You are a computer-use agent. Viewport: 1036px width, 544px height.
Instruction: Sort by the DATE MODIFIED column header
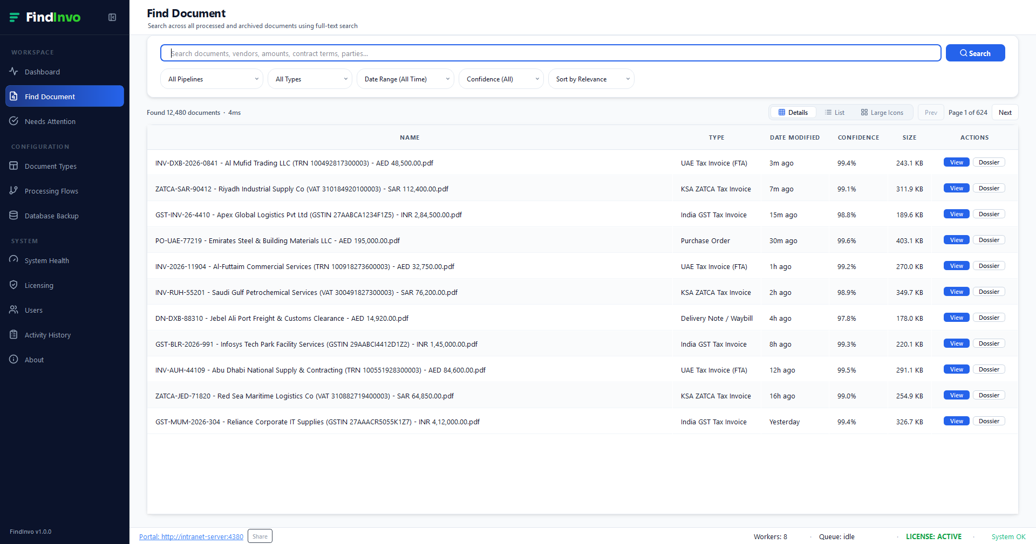pos(794,137)
